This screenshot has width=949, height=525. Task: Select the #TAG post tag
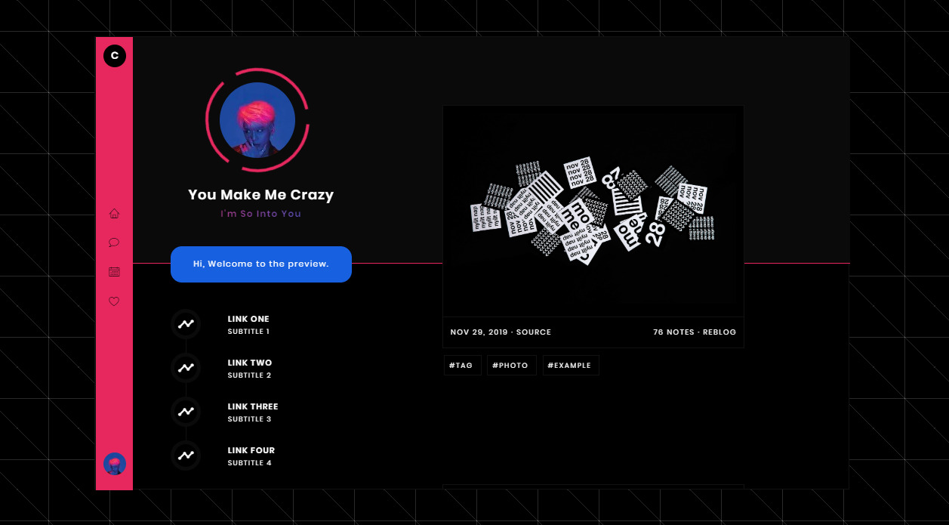pyautogui.click(x=461, y=366)
